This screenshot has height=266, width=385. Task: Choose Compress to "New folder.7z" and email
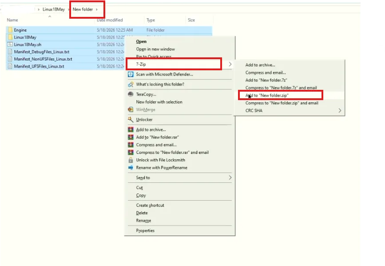point(281,88)
